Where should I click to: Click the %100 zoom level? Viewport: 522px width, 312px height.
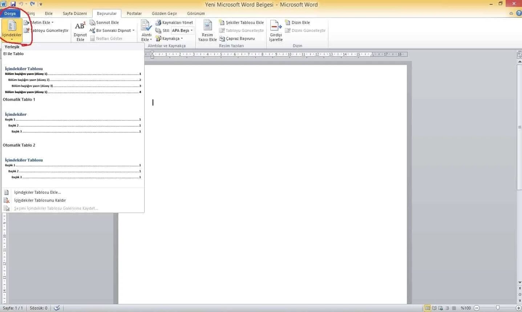pyautogui.click(x=466, y=308)
